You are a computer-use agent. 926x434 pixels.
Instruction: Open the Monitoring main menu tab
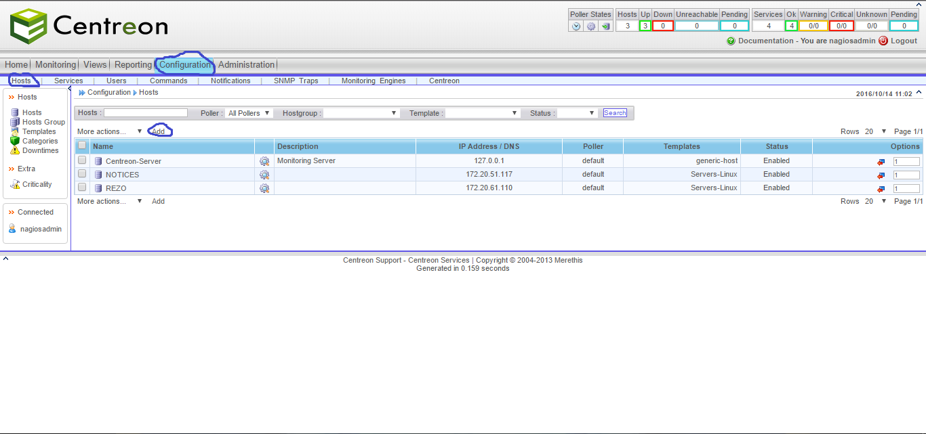pyautogui.click(x=56, y=65)
